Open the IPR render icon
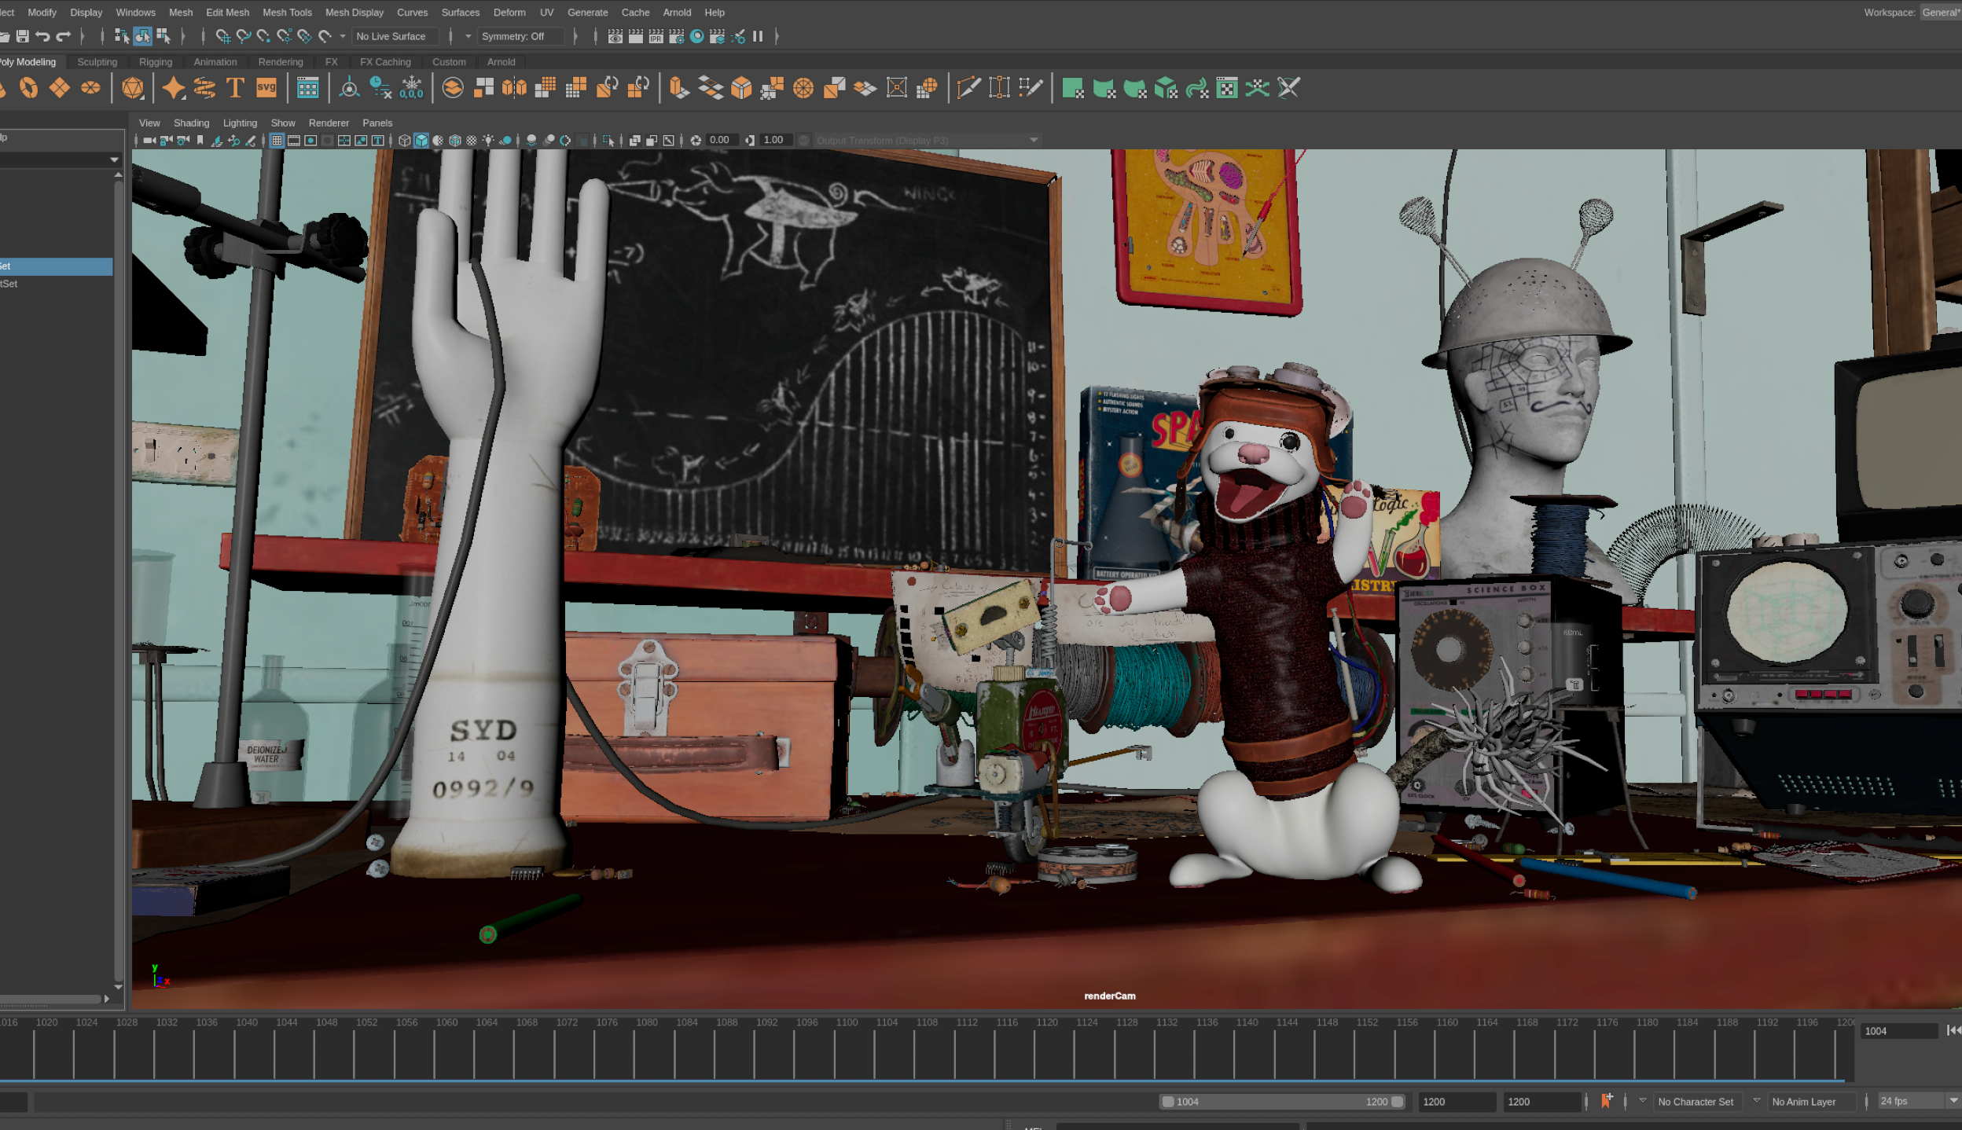The width and height of the screenshot is (1962, 1130). (x=656, y=36)
